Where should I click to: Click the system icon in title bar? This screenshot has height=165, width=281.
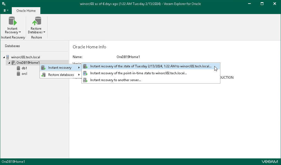pyautogui.click(x=4, y=4)
